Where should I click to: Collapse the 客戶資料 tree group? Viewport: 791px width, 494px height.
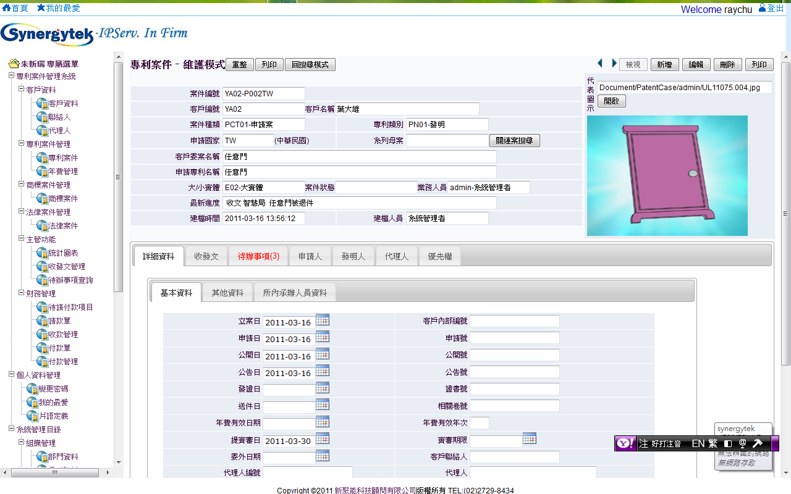[21, 90]
